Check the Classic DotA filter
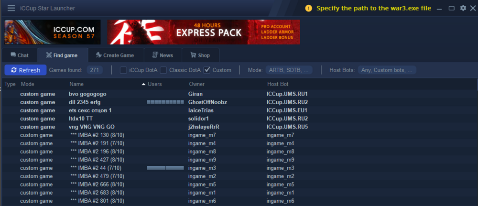The image size is (478, 206). coord(163,70)
